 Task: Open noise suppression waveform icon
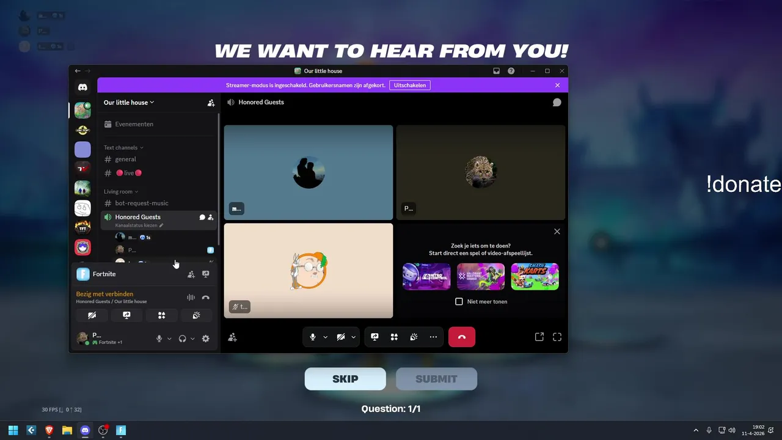[x=191, y=298]
